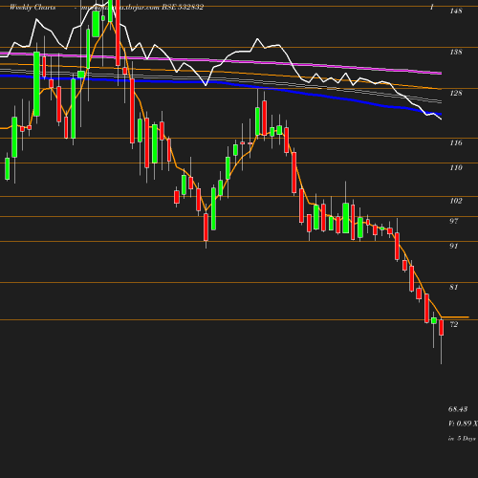Click the 116 price axis label
The image size is (478, 478).
(456, 142)
